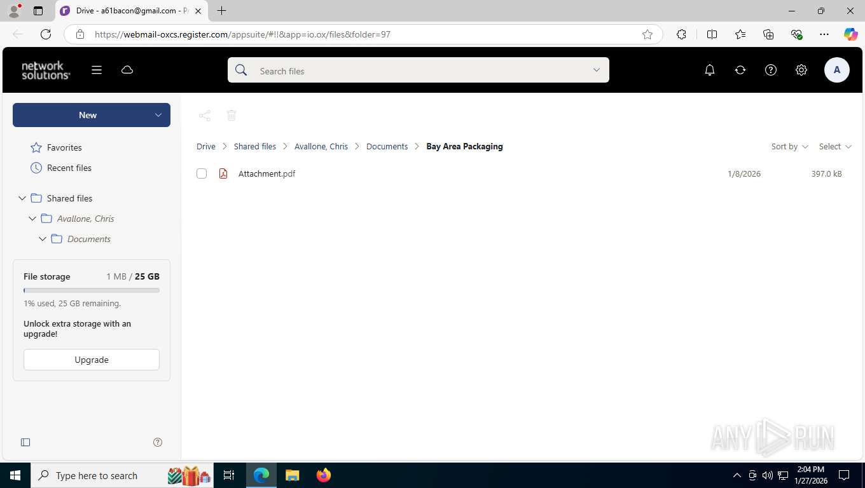This screenshot has width=865, height=488.
Task: Click the 1/8/2026 date cell
Action: [744, 173]
